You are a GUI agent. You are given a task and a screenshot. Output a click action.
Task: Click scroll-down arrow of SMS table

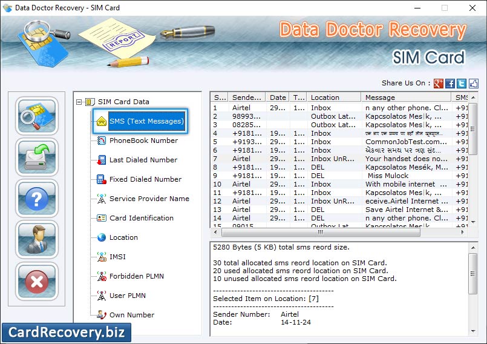pos(473,222)
